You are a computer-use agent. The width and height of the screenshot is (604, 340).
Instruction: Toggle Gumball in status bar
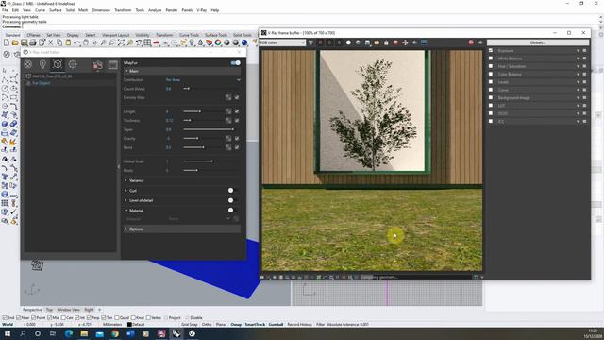(x=276, y=325)
